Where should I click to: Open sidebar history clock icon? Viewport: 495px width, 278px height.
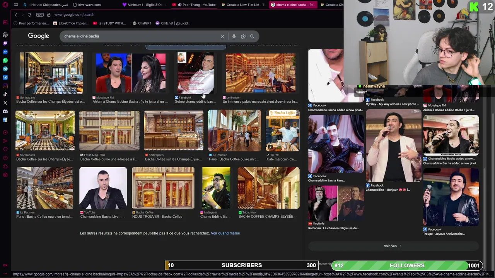point(5,158)
